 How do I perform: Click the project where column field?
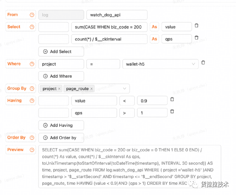[x=61, y=64]
